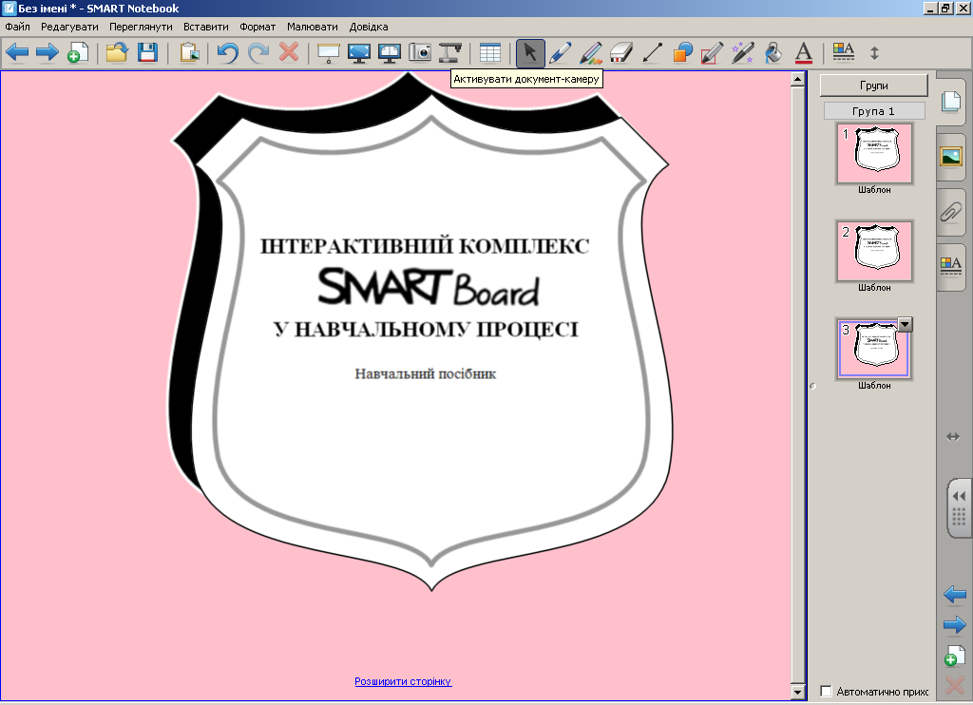
Task: Insert a table from toolbar
Action: (489, 53)
